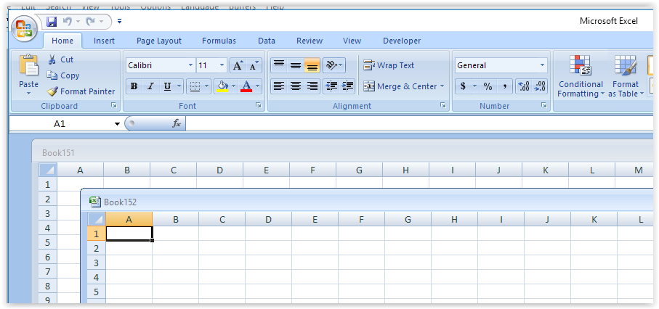Paste clipboard content with Paste icon

pos(28,66)
